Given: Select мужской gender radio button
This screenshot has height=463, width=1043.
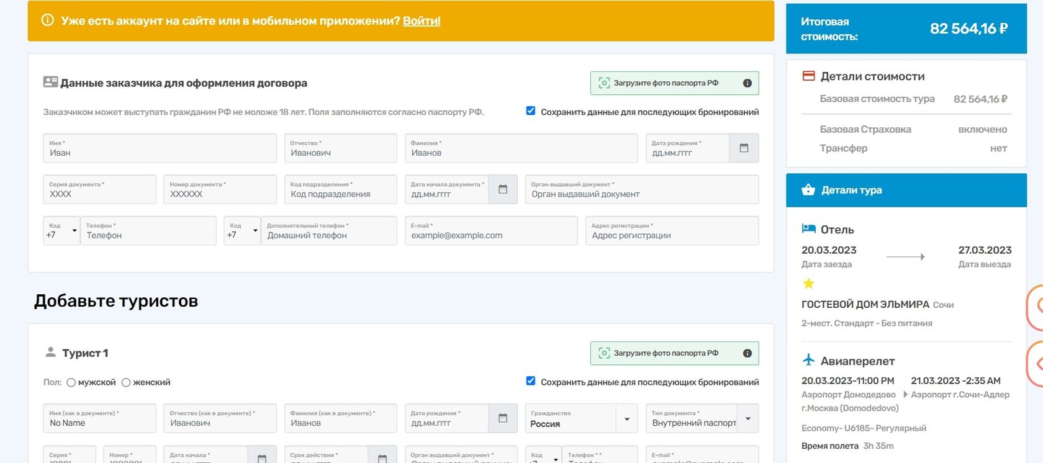Looking at the screenshot, I should tap(71, 382).
